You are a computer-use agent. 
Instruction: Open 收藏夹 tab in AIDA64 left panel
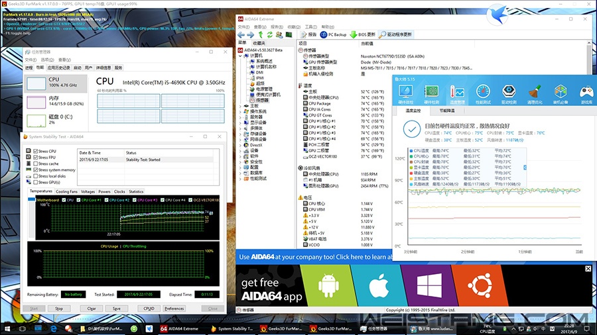pos(259,43)
